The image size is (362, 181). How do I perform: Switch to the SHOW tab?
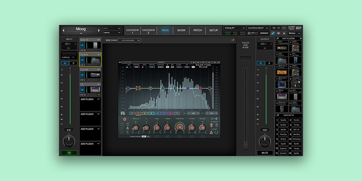(x=181, y=30)
